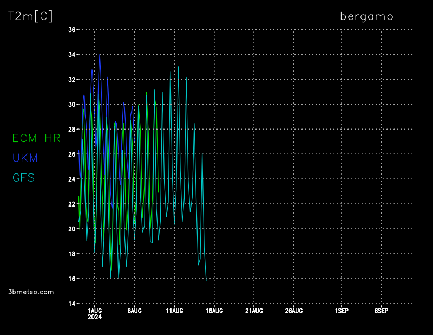Image resolution: width=433 pixels, height=335 pixels.
Task: Select the 6AUG date axis label
Action: pyautogui.click(x=134, y=311)
